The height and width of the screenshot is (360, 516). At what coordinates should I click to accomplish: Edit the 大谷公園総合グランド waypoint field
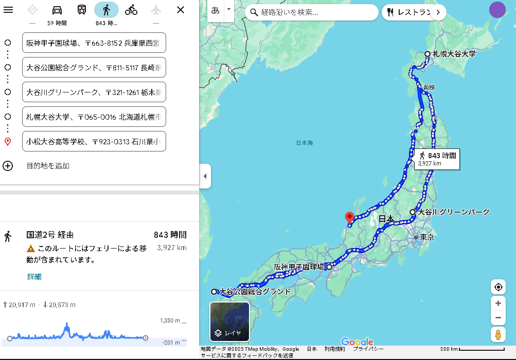[94, 67]
